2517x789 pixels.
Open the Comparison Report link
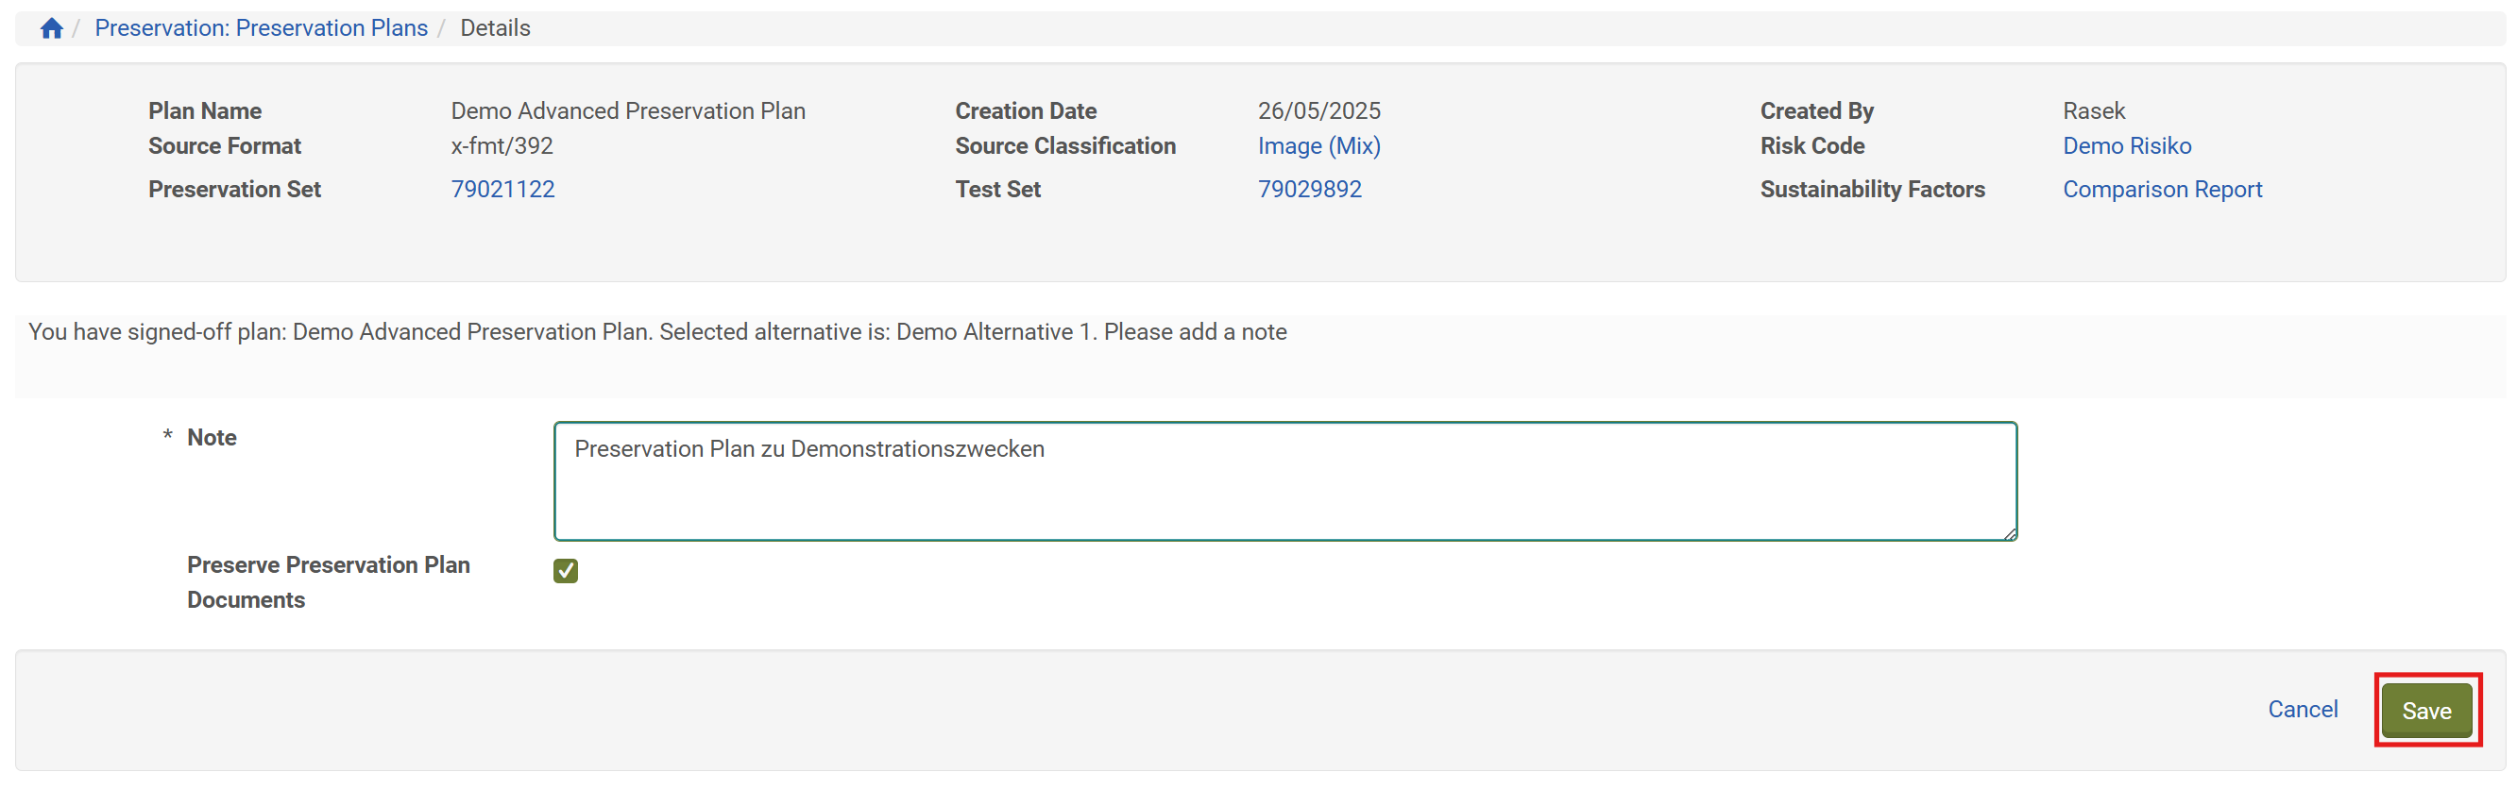2161,190
